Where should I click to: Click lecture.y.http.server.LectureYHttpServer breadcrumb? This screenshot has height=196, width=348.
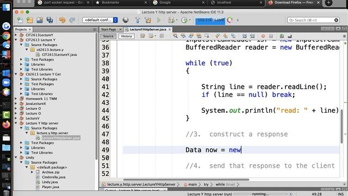(141, 185)
